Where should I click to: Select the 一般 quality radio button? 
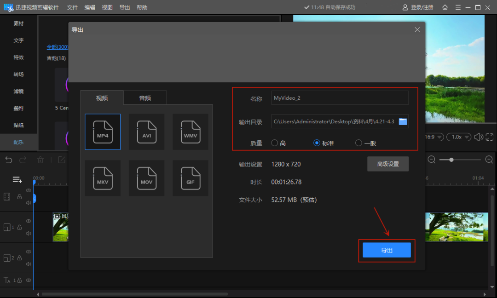coord(359,143)
